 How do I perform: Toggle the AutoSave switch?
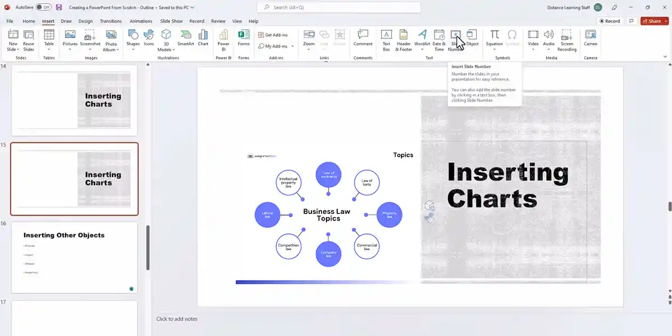tap(44, 7)
